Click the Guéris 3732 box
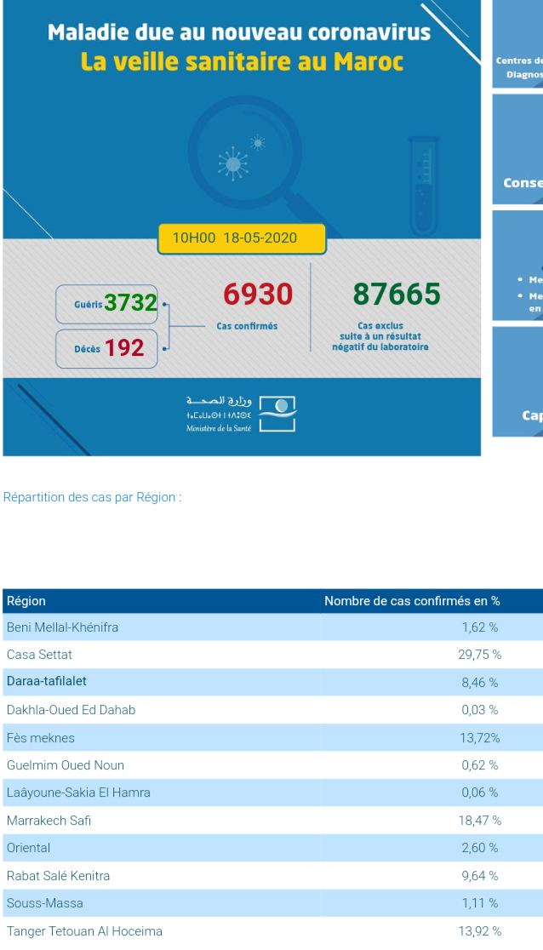The width and height of the screenshot is (543, 950). coord(106,304)
